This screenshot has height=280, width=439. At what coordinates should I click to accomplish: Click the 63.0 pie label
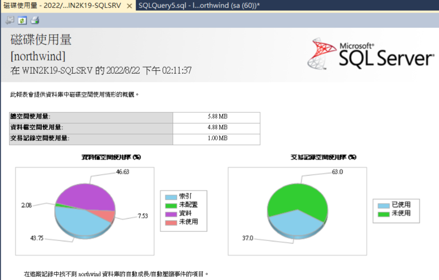(337, 172)
